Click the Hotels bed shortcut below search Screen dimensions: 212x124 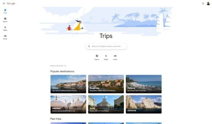pyautogui.click(x=115, y=57)
